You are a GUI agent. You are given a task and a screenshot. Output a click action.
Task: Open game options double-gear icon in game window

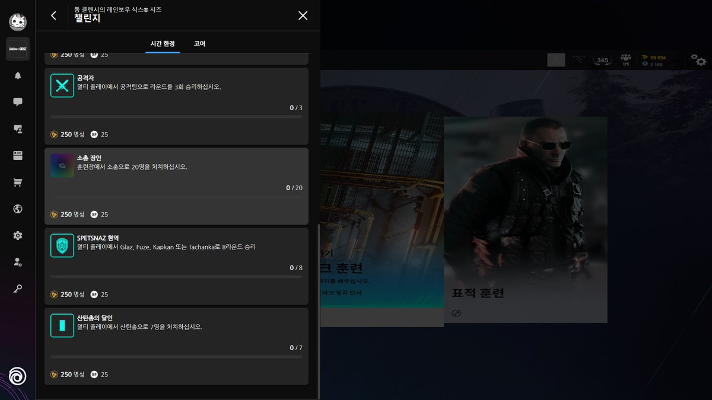698,59
